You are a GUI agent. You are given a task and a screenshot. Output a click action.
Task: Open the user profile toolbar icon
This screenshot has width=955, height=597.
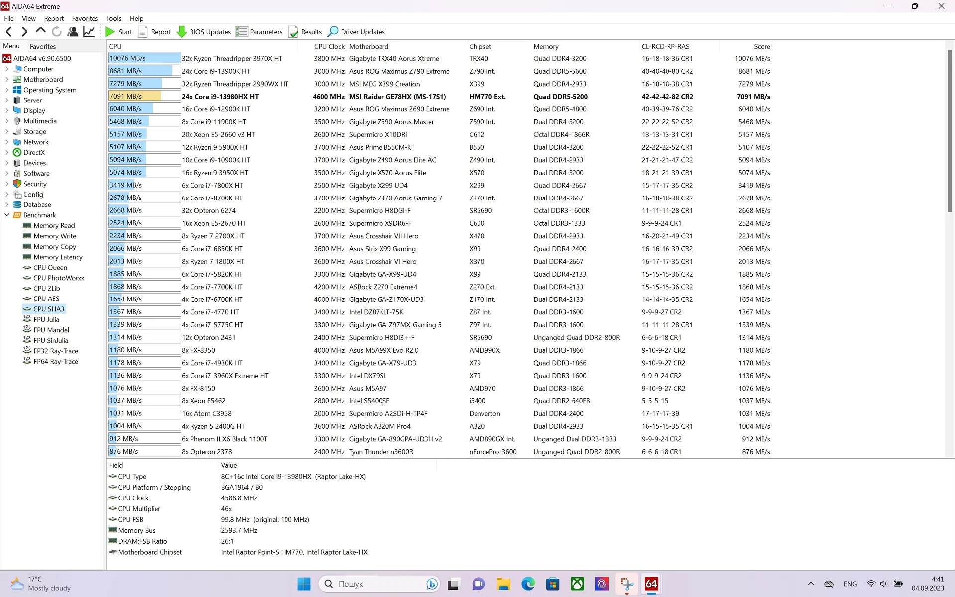73,32
